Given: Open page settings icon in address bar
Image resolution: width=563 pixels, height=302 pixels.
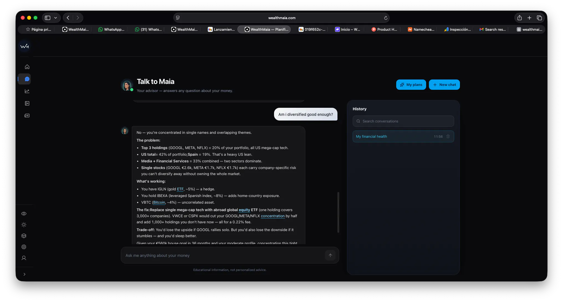Looking at the screenshot, I should click(x=178, y=18).
